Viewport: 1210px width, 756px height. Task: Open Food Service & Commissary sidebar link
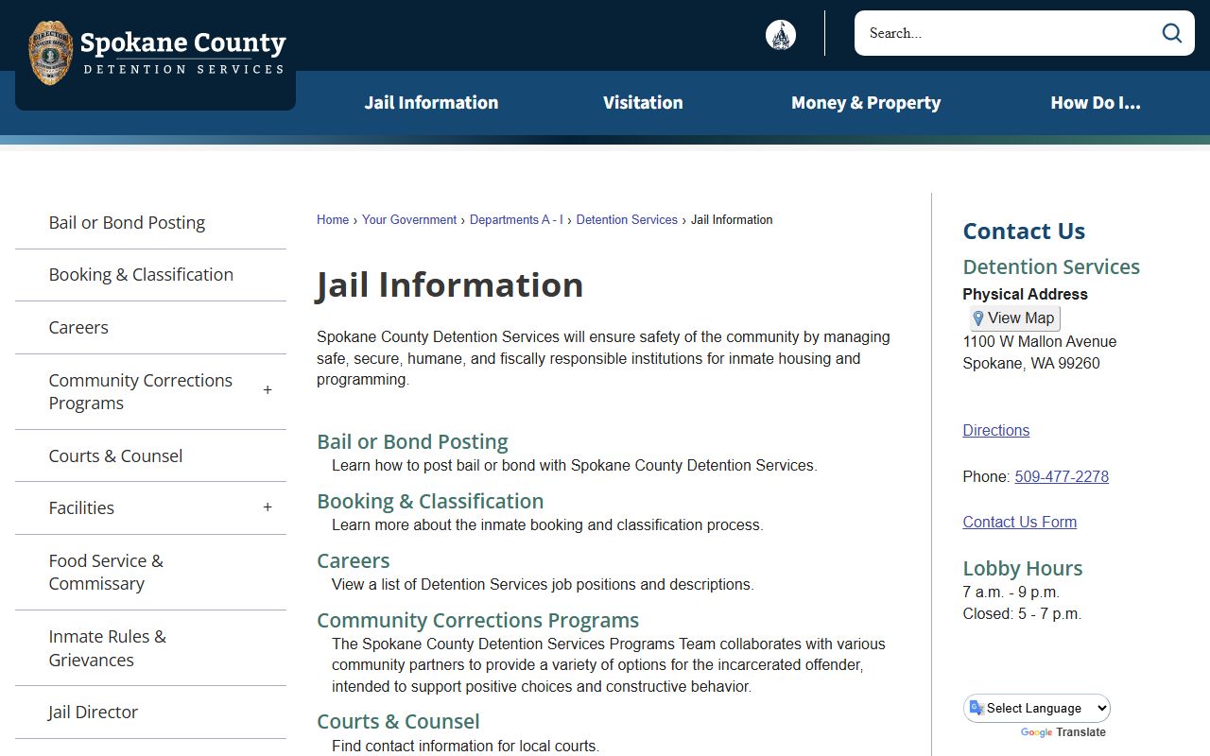click(x=106, y=573)
